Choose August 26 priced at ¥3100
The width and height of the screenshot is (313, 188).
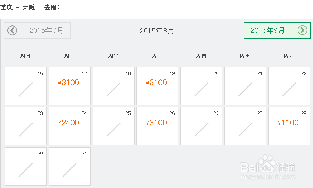(157, 126)
